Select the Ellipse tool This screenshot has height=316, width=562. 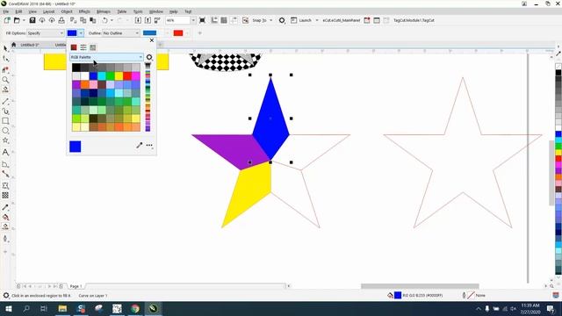tap(5, 131)
